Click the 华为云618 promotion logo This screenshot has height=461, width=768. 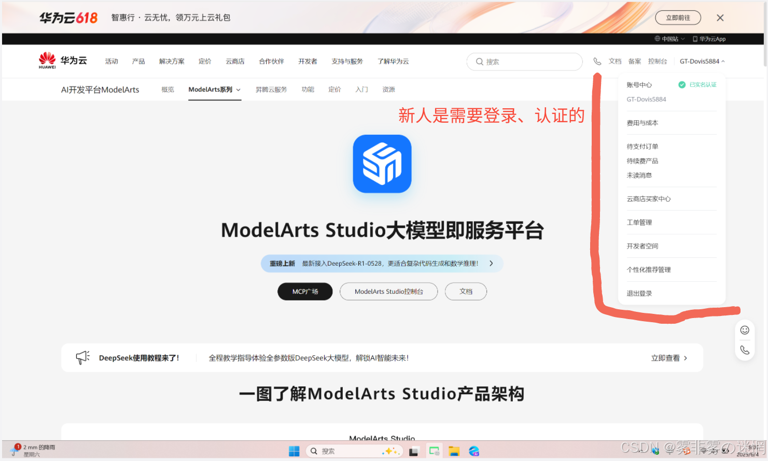(x=68, y=18)
